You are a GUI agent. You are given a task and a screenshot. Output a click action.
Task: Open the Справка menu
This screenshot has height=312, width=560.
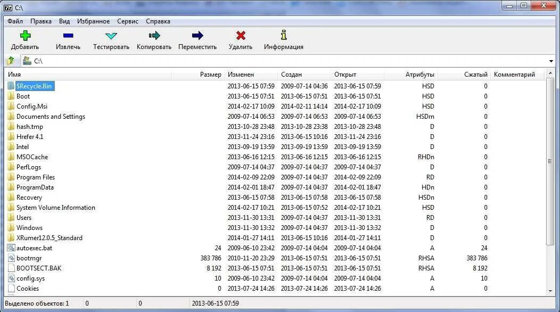click(158, 21)
